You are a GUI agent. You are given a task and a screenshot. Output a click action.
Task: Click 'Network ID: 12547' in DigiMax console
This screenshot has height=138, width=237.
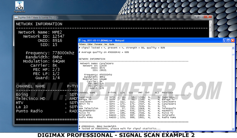coord(44,36)
